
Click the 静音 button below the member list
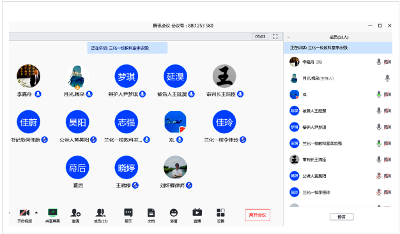(x=342, y=217)
